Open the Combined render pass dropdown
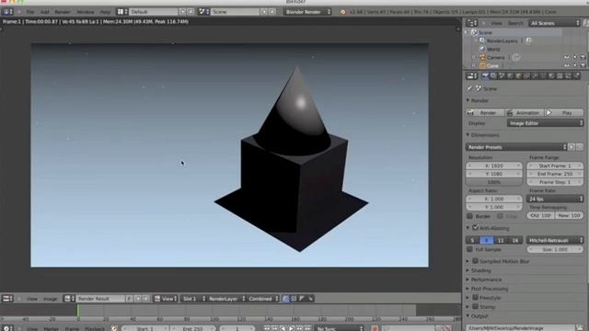Screen dimensions: 589x331 tap(263, 299)
